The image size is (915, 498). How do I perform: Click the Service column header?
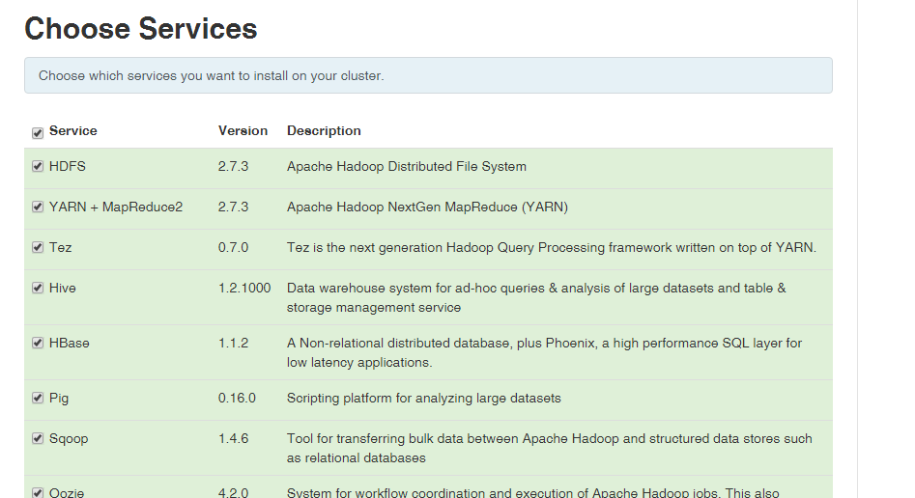(72, 130)
